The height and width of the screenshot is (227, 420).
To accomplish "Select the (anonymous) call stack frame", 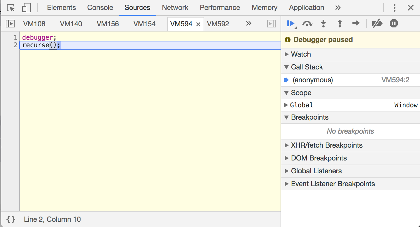I will (351, 80).
